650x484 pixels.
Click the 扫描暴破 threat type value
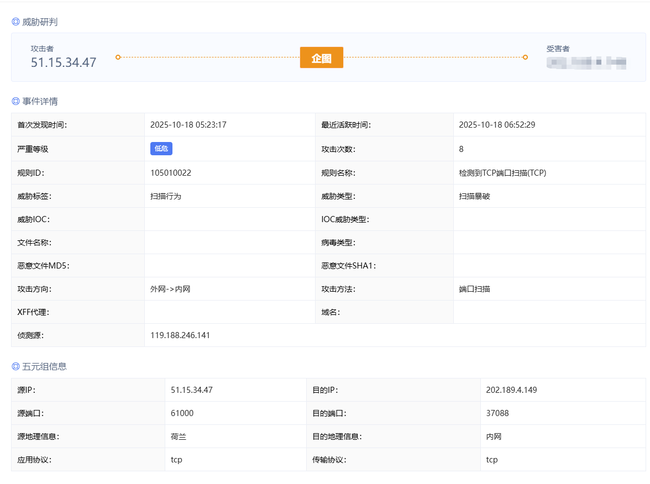[474, 196]
